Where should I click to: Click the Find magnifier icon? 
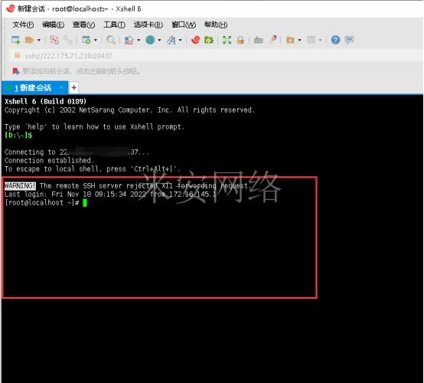tap(111, 40)
